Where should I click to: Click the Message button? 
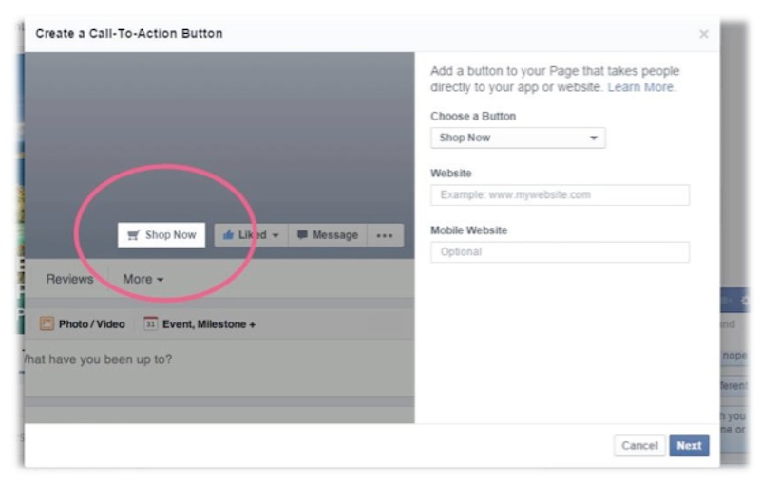(328, 235)
